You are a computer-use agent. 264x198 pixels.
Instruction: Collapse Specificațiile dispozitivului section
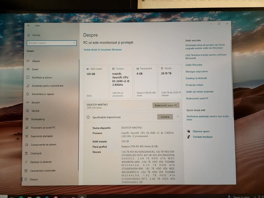pos(178,117)
